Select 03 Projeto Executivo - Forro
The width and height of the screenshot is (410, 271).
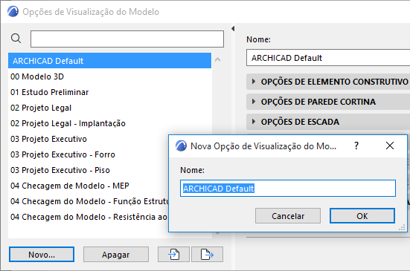[x=89, y=154]
